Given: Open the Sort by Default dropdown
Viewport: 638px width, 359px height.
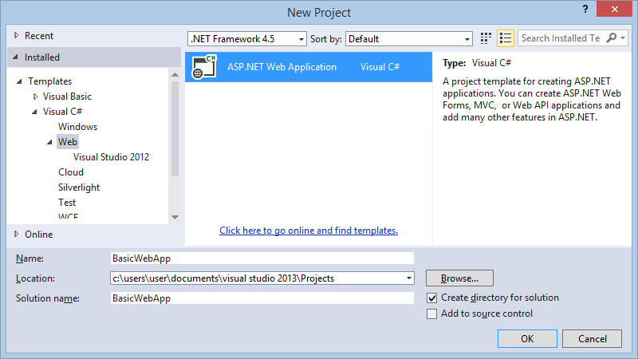Looking at the screenshot, I should coord(408,39).
